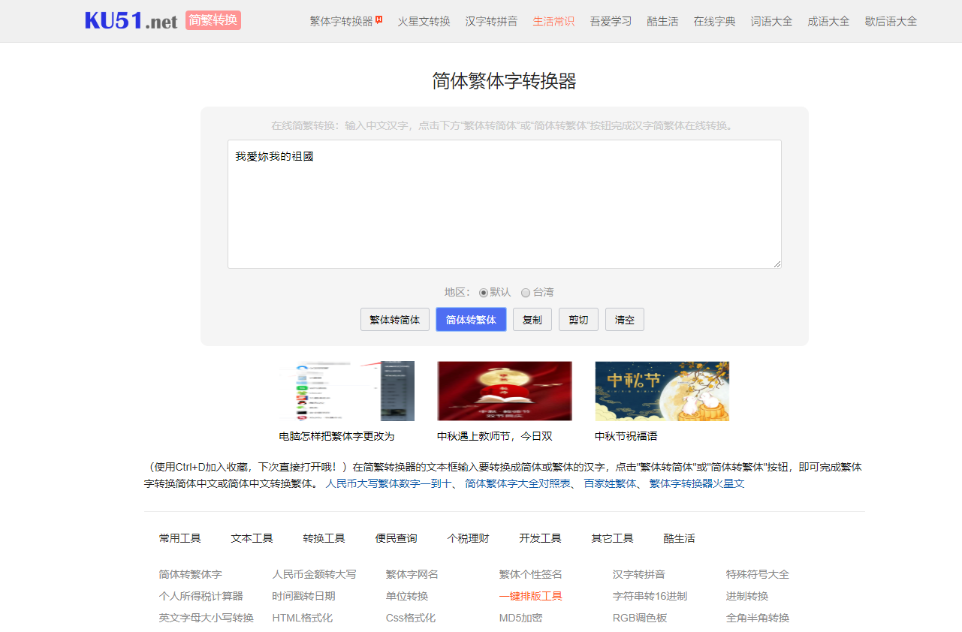Click the 中秋节祝福语 caption link
The image size is (962, 632).
click(626, 436)
